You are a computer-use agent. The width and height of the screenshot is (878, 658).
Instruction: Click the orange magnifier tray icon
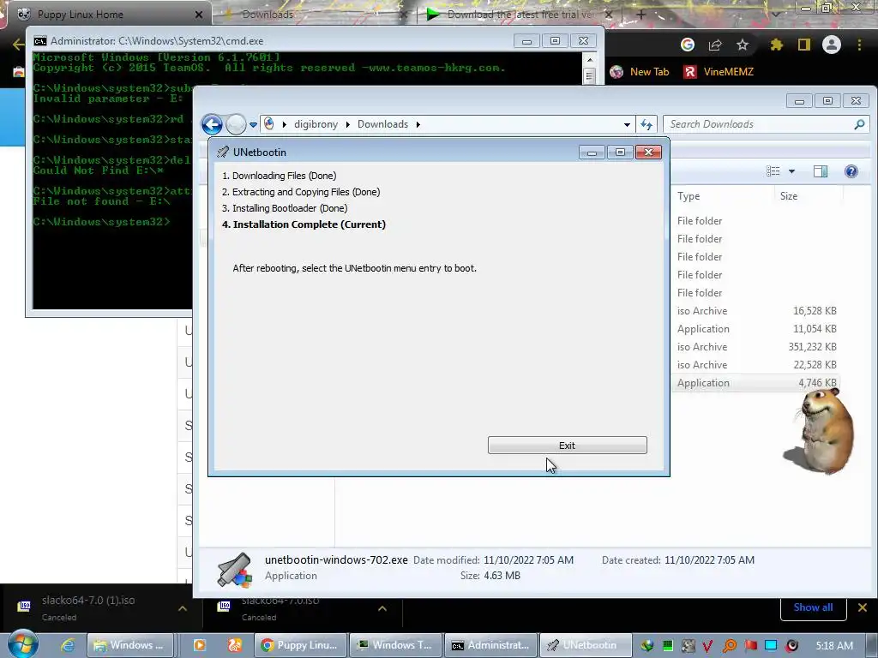tap(729, 646)
